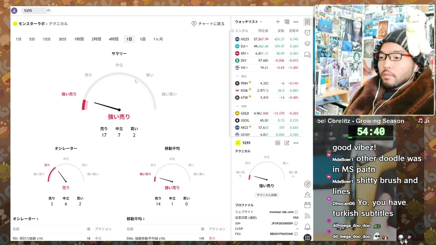Image resolution: width=436 pixels, height=245 pixels.
Task: Select the 2時間 timeframe tab
Action: (x=96, y=39)
